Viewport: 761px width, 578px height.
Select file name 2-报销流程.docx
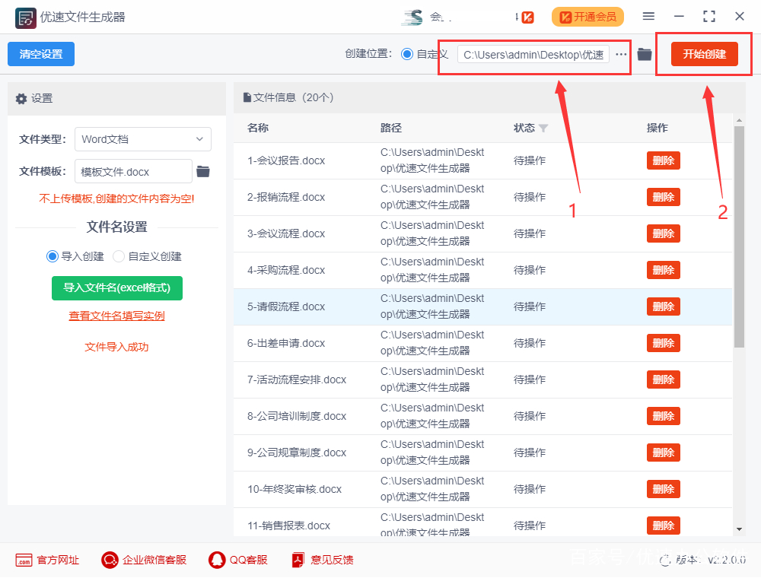286,197
